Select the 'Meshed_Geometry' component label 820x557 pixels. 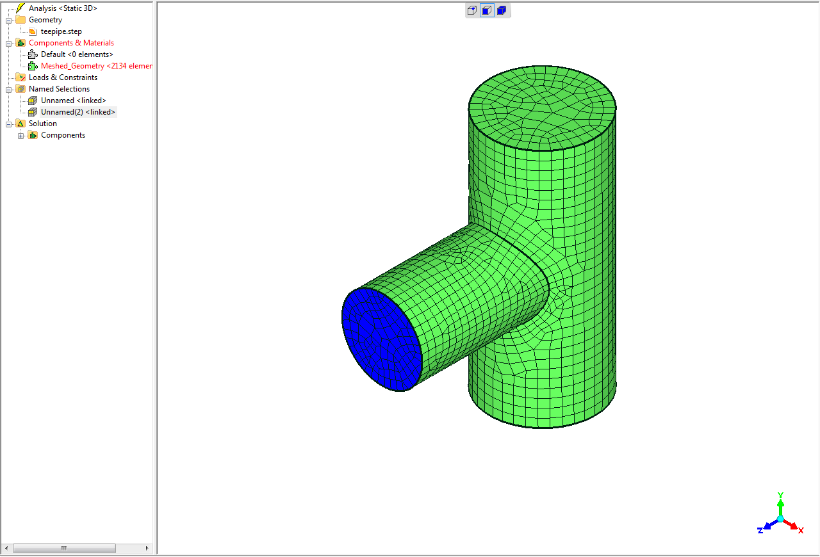pyautogui.click(x=96, y=66)
